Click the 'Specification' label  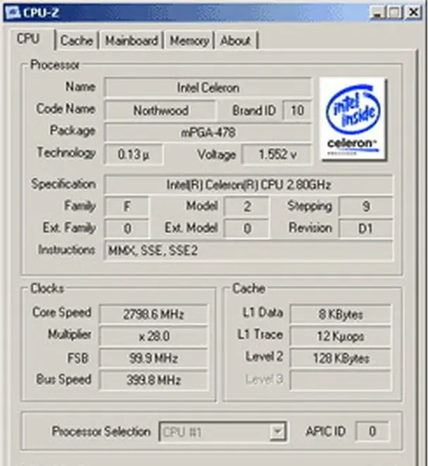(63, 184)
